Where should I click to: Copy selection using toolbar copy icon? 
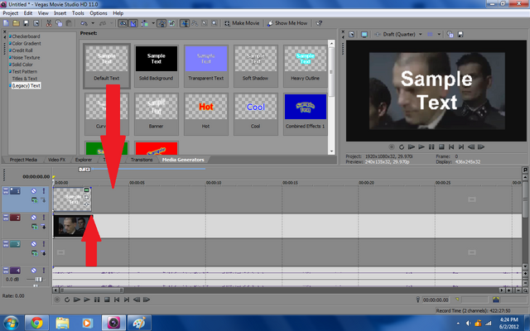(59, 23)
